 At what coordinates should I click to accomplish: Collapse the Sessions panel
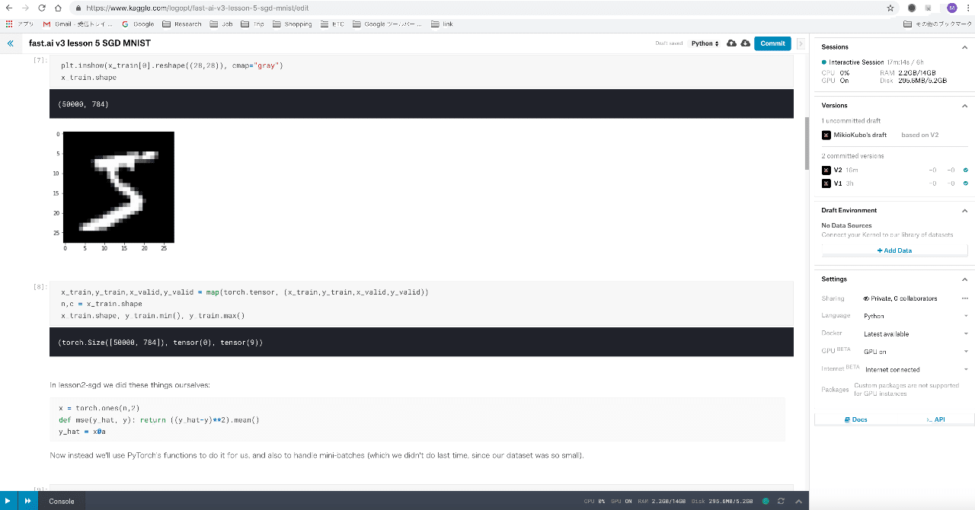tap(966, 46)
